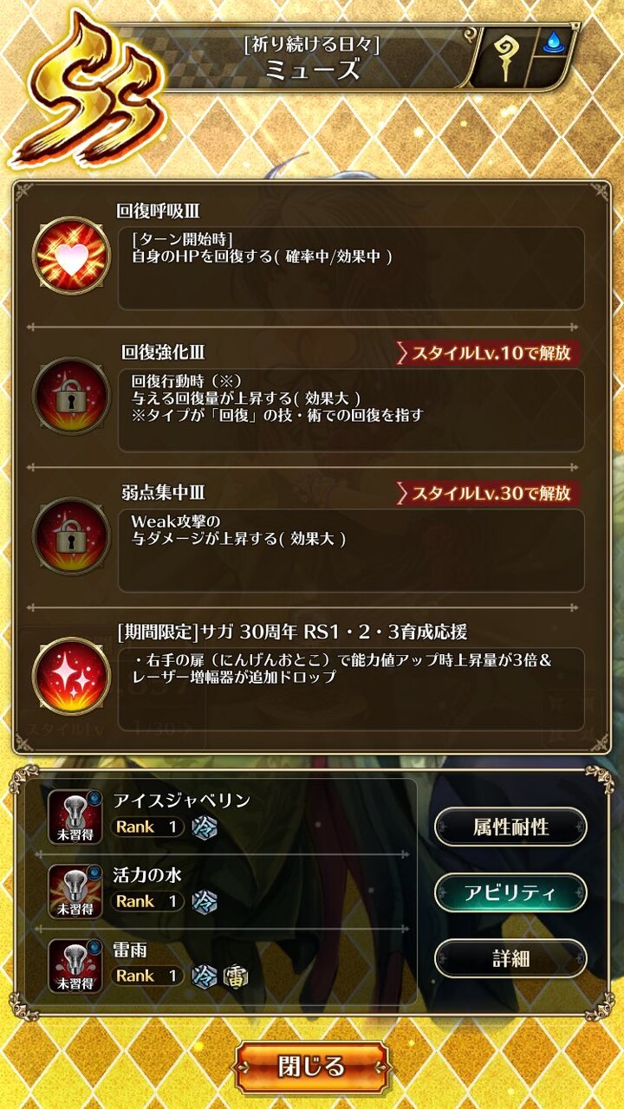Screen dimensions: 624x1109
Task: Tap the locked 弱点集中III ability icon
Action: click(71, 537)
